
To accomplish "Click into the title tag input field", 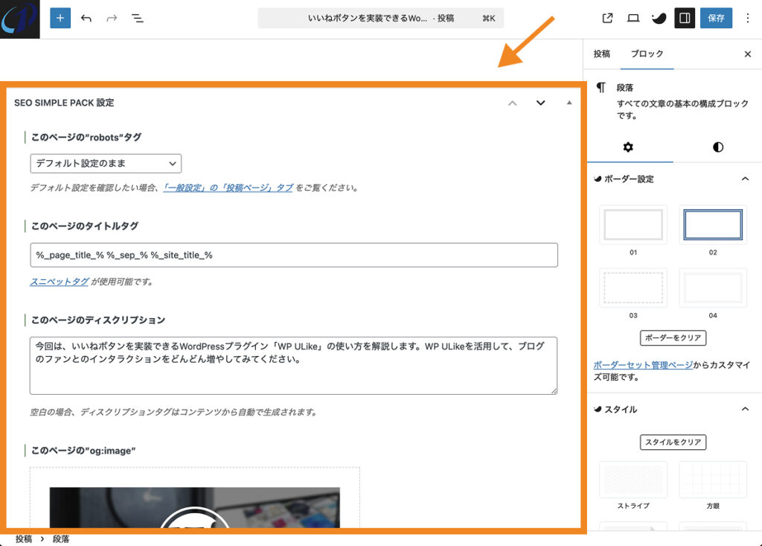I will click(x=293, y=255).
